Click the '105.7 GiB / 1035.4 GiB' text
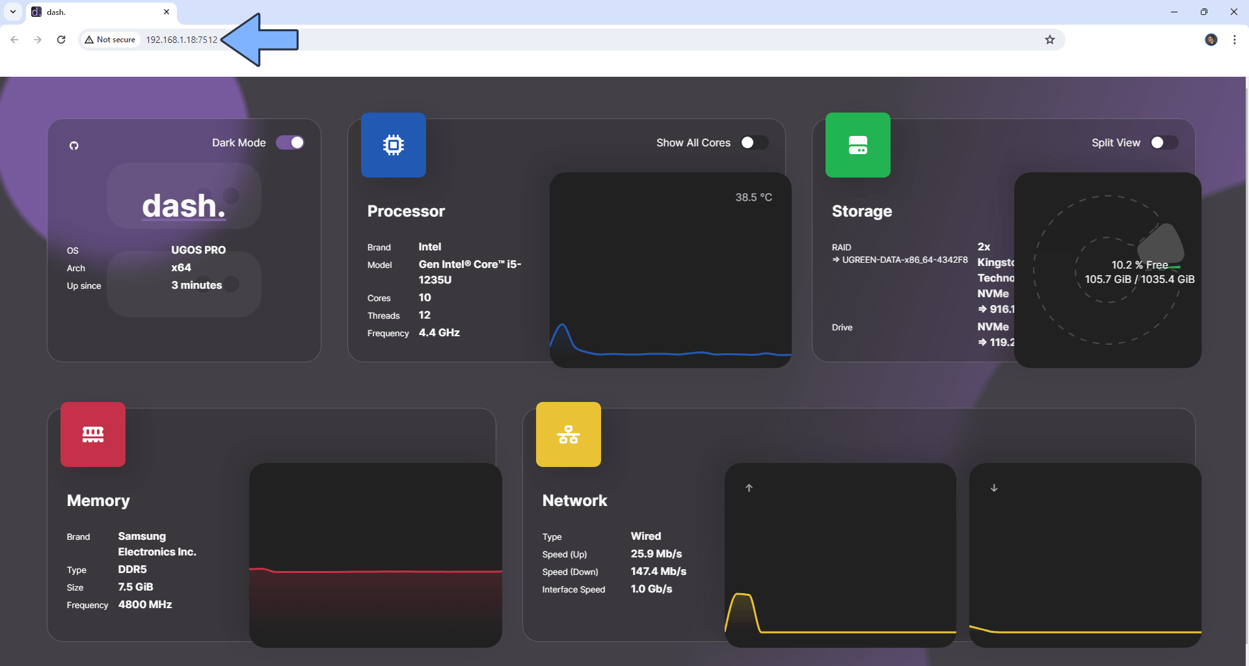This screenshot has height=666, width=1249. pyautogui.click(x=1140, y=279)
